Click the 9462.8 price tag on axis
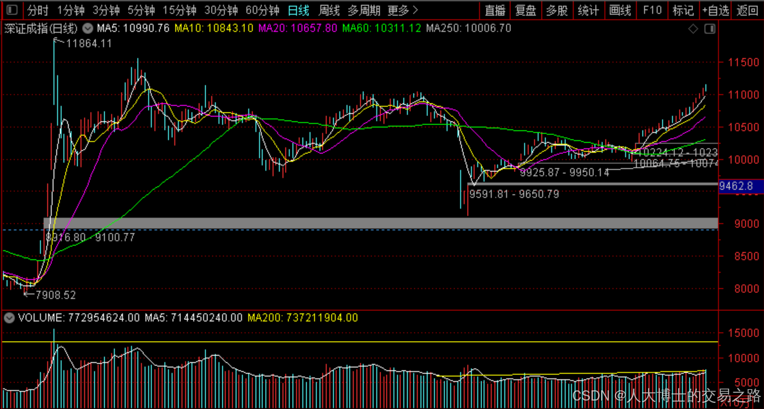Screen dimensions: 764x409 pyautogui.click(x=741, y=186)
